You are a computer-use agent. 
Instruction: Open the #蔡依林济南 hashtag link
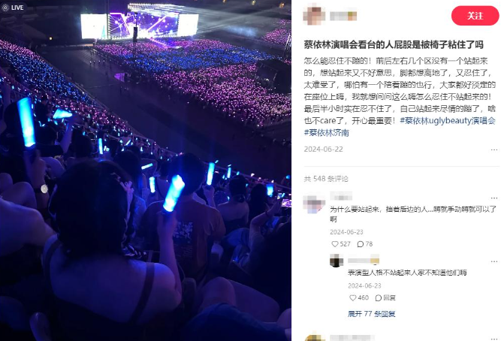tap(326, 133)
